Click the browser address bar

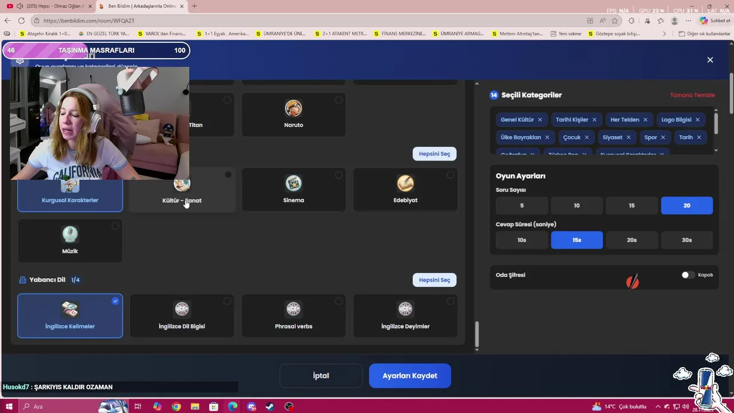(310, 21)
